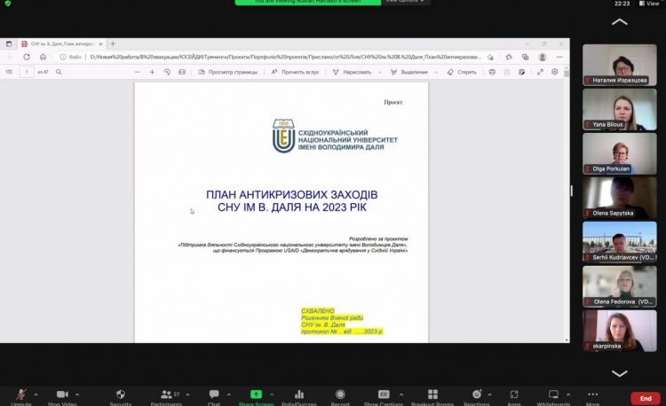
Task: Click the View layout button top right
Action: pos(649,4)
